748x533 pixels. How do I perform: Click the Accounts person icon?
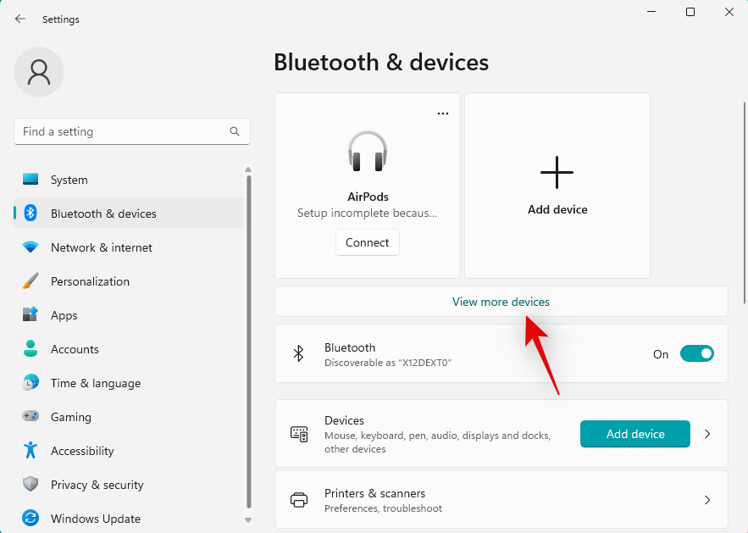click(x=30, y=349)
